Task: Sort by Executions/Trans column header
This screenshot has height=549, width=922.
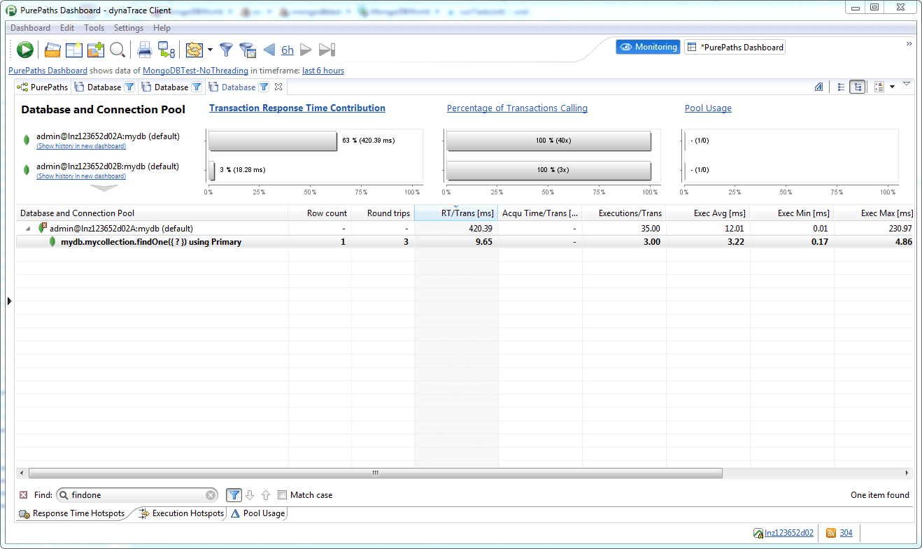Action: tap(624, 213)
